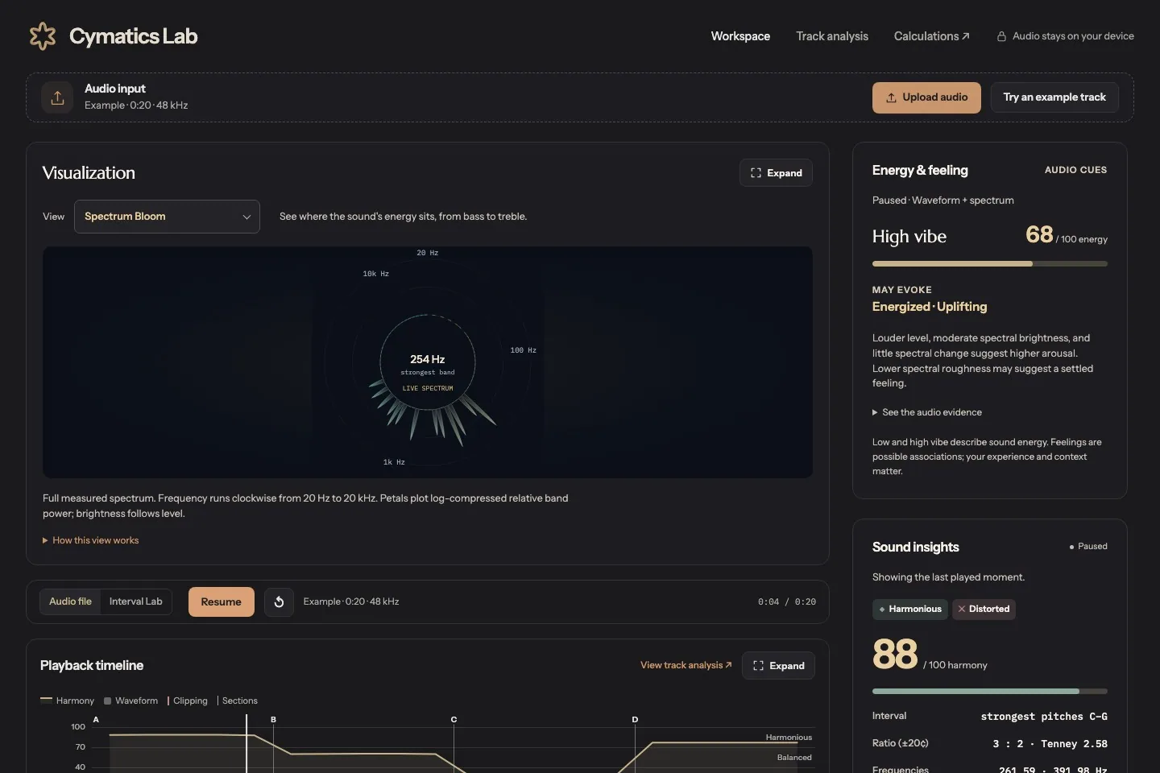Click the lock icon beside Audio stays on your device
The width and height of the screenshot is (1160, 773).
click(x=1001, y=36)
